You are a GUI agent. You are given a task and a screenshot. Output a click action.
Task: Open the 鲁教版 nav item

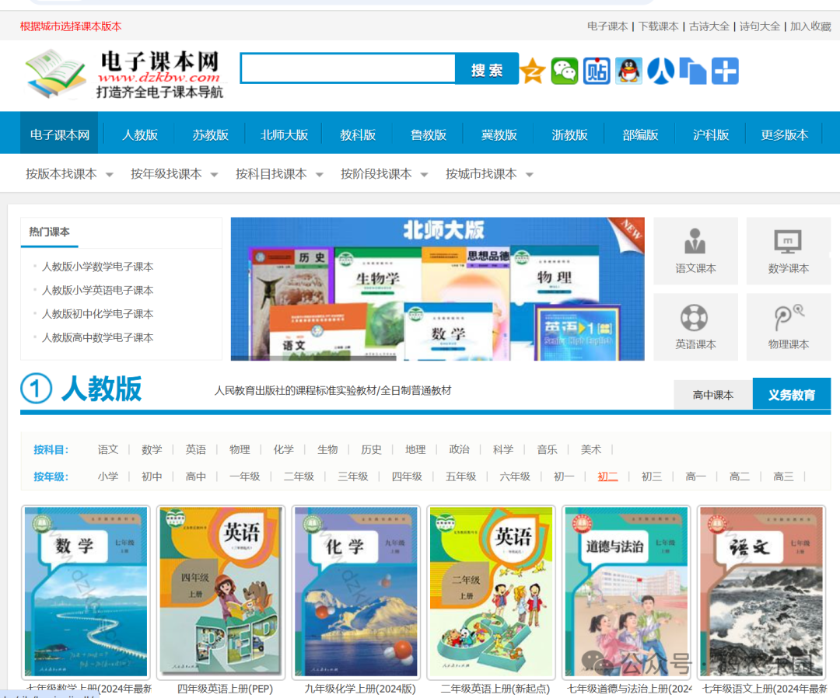point(428,134)
